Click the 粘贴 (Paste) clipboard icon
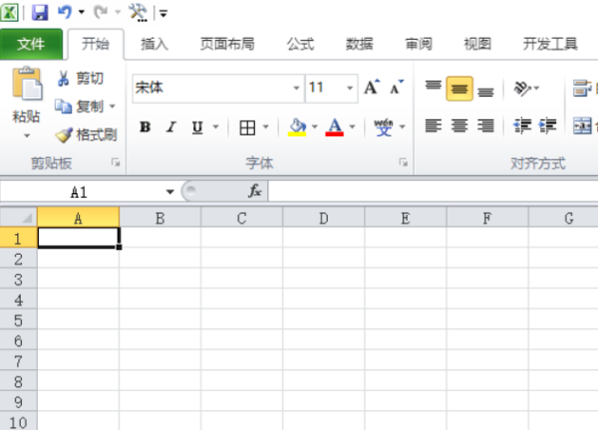598x430 pixels. tap(27, 84)
